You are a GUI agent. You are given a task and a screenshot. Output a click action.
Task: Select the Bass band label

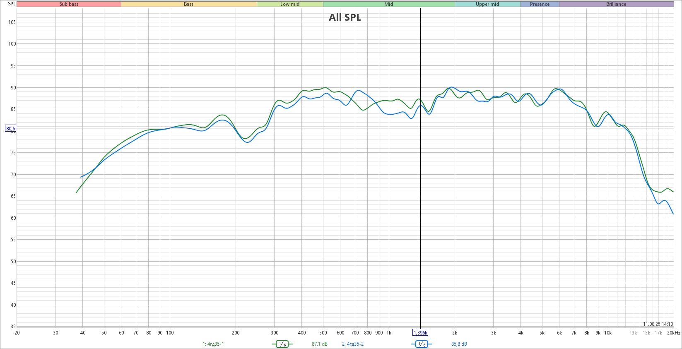click(189, 4)
